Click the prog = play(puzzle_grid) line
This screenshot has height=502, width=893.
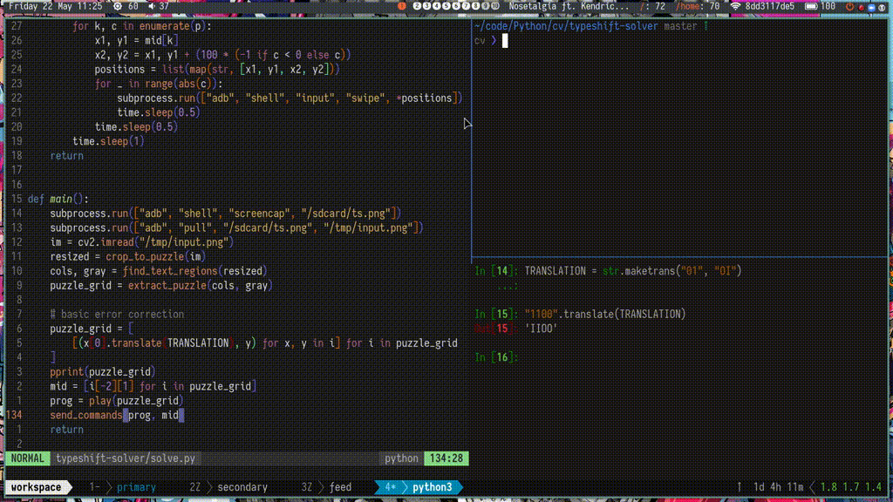[x=117, y=401]
